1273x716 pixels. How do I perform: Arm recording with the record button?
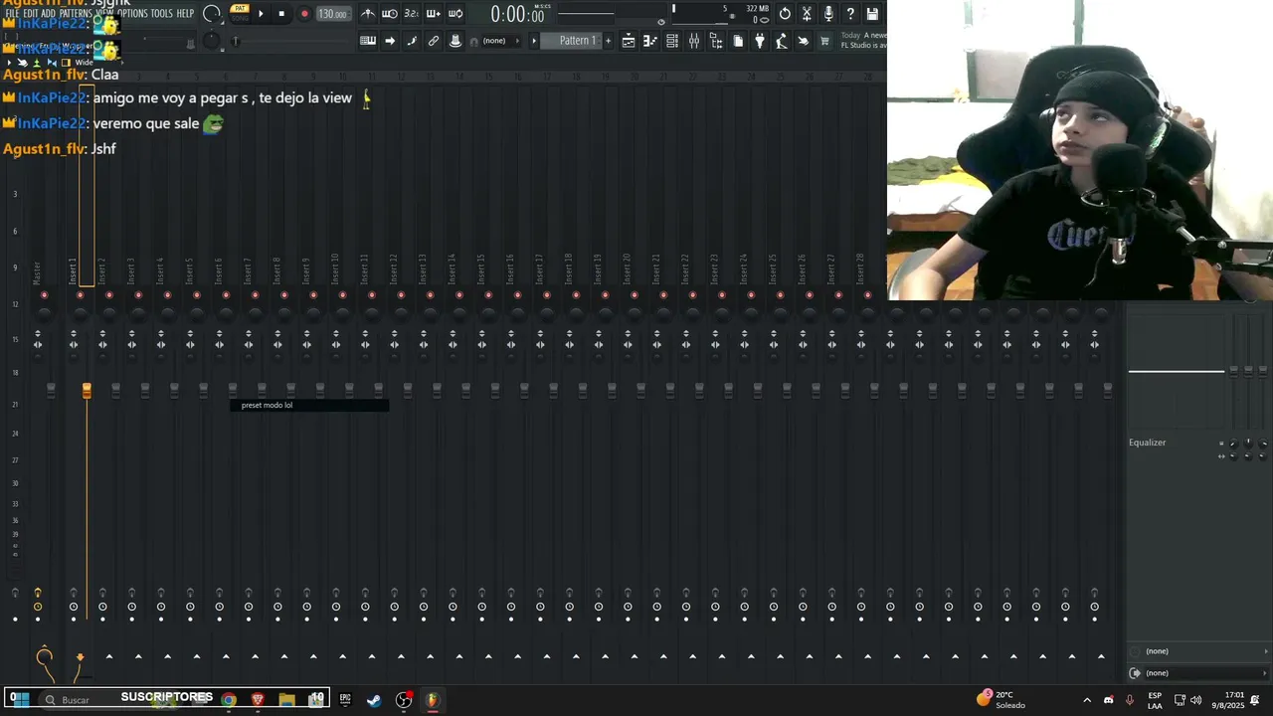click(304, 14)
